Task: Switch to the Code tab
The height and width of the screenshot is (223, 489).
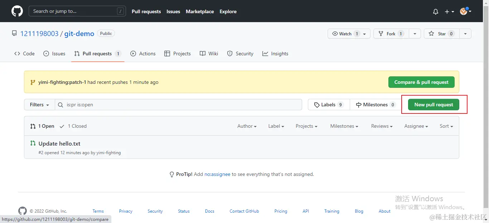Action: click(x=24, y=54)
